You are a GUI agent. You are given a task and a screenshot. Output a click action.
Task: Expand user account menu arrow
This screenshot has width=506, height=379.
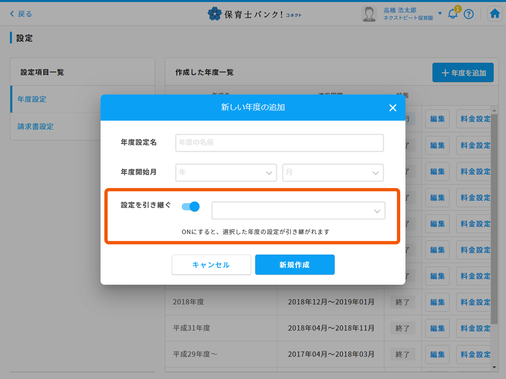point(440,13)
